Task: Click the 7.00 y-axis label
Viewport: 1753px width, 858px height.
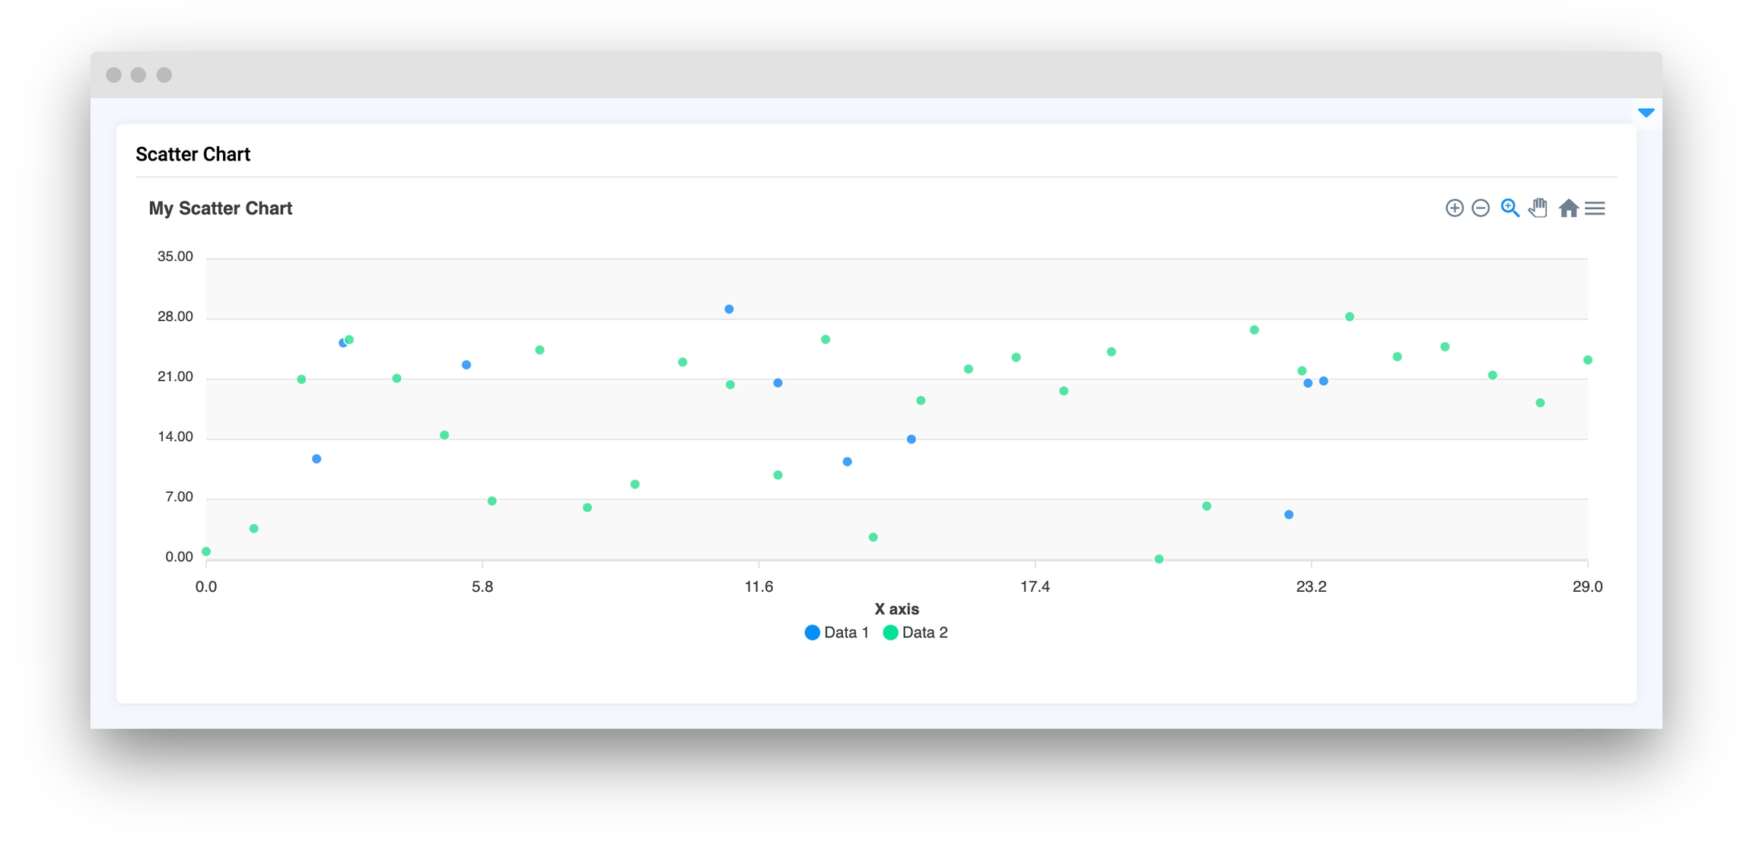Action: [x=179, y=497]
